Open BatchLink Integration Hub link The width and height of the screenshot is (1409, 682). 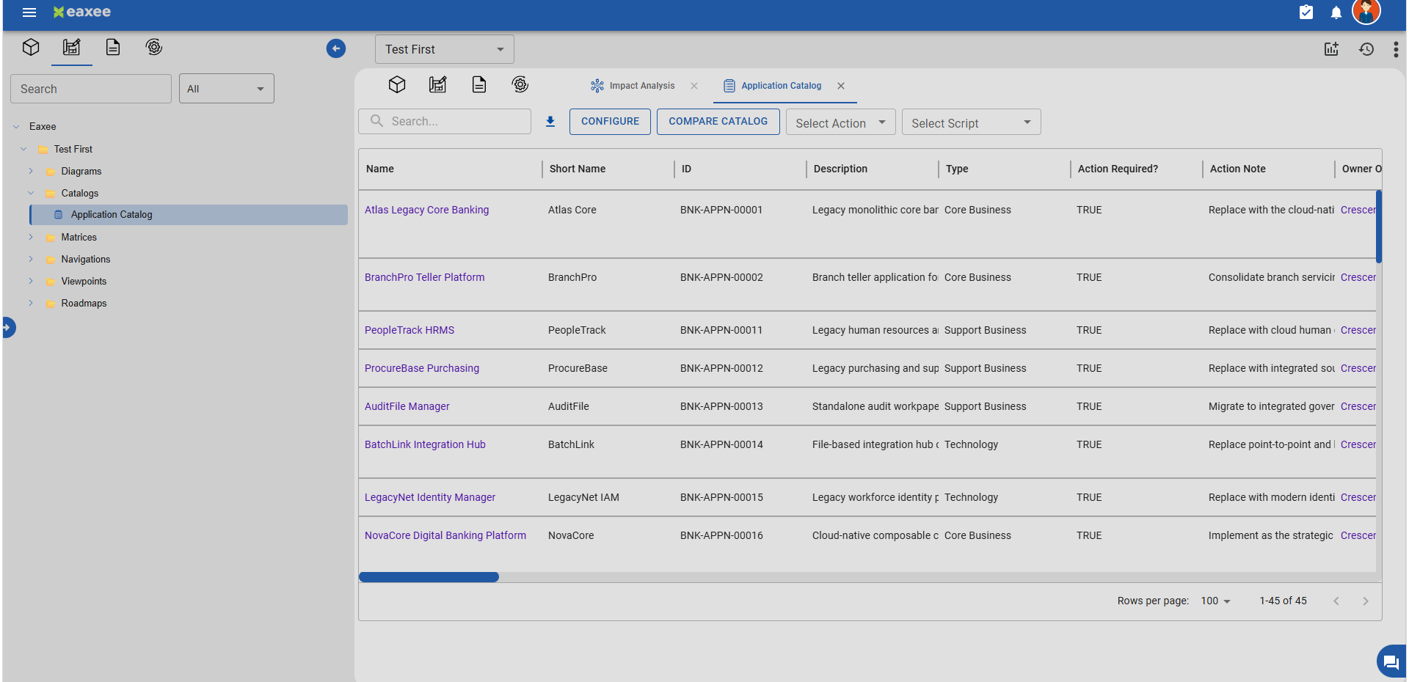(x=425, y=444)
